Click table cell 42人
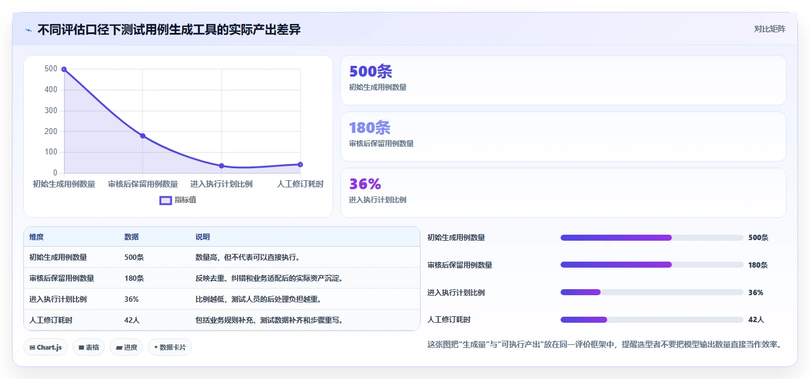 [x=133, y=320]
